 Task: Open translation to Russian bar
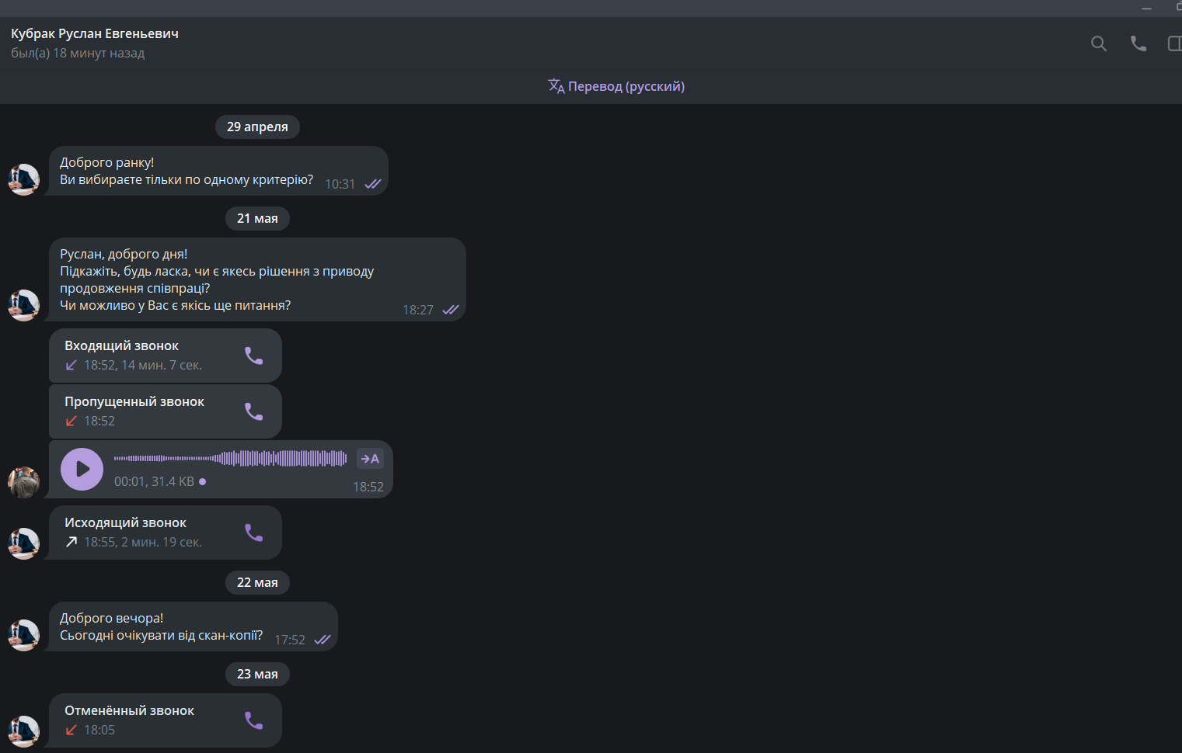[x=616, y=86]
